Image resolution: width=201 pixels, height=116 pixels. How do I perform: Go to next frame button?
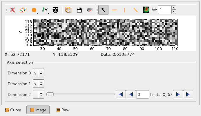tap(178, 94)
